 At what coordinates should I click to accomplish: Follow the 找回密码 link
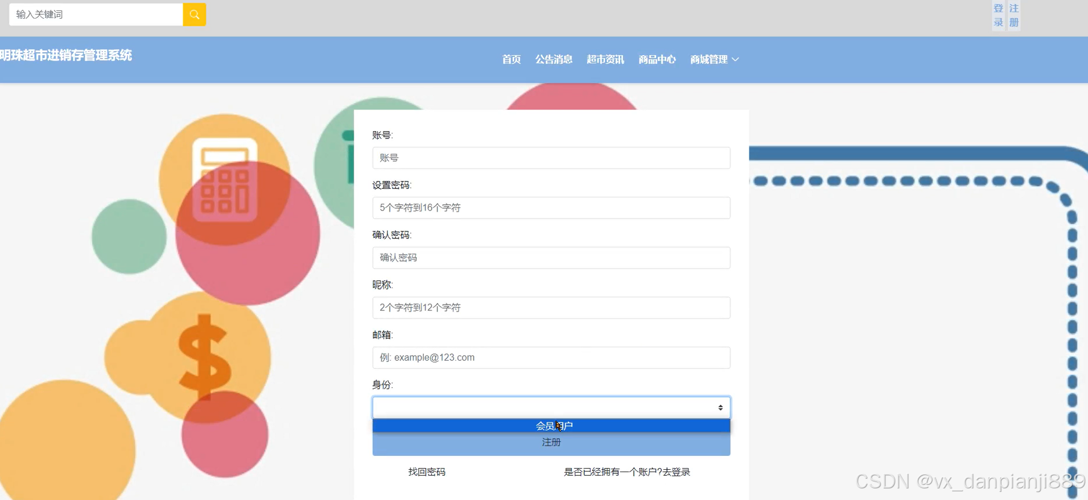tap(427, 472)
